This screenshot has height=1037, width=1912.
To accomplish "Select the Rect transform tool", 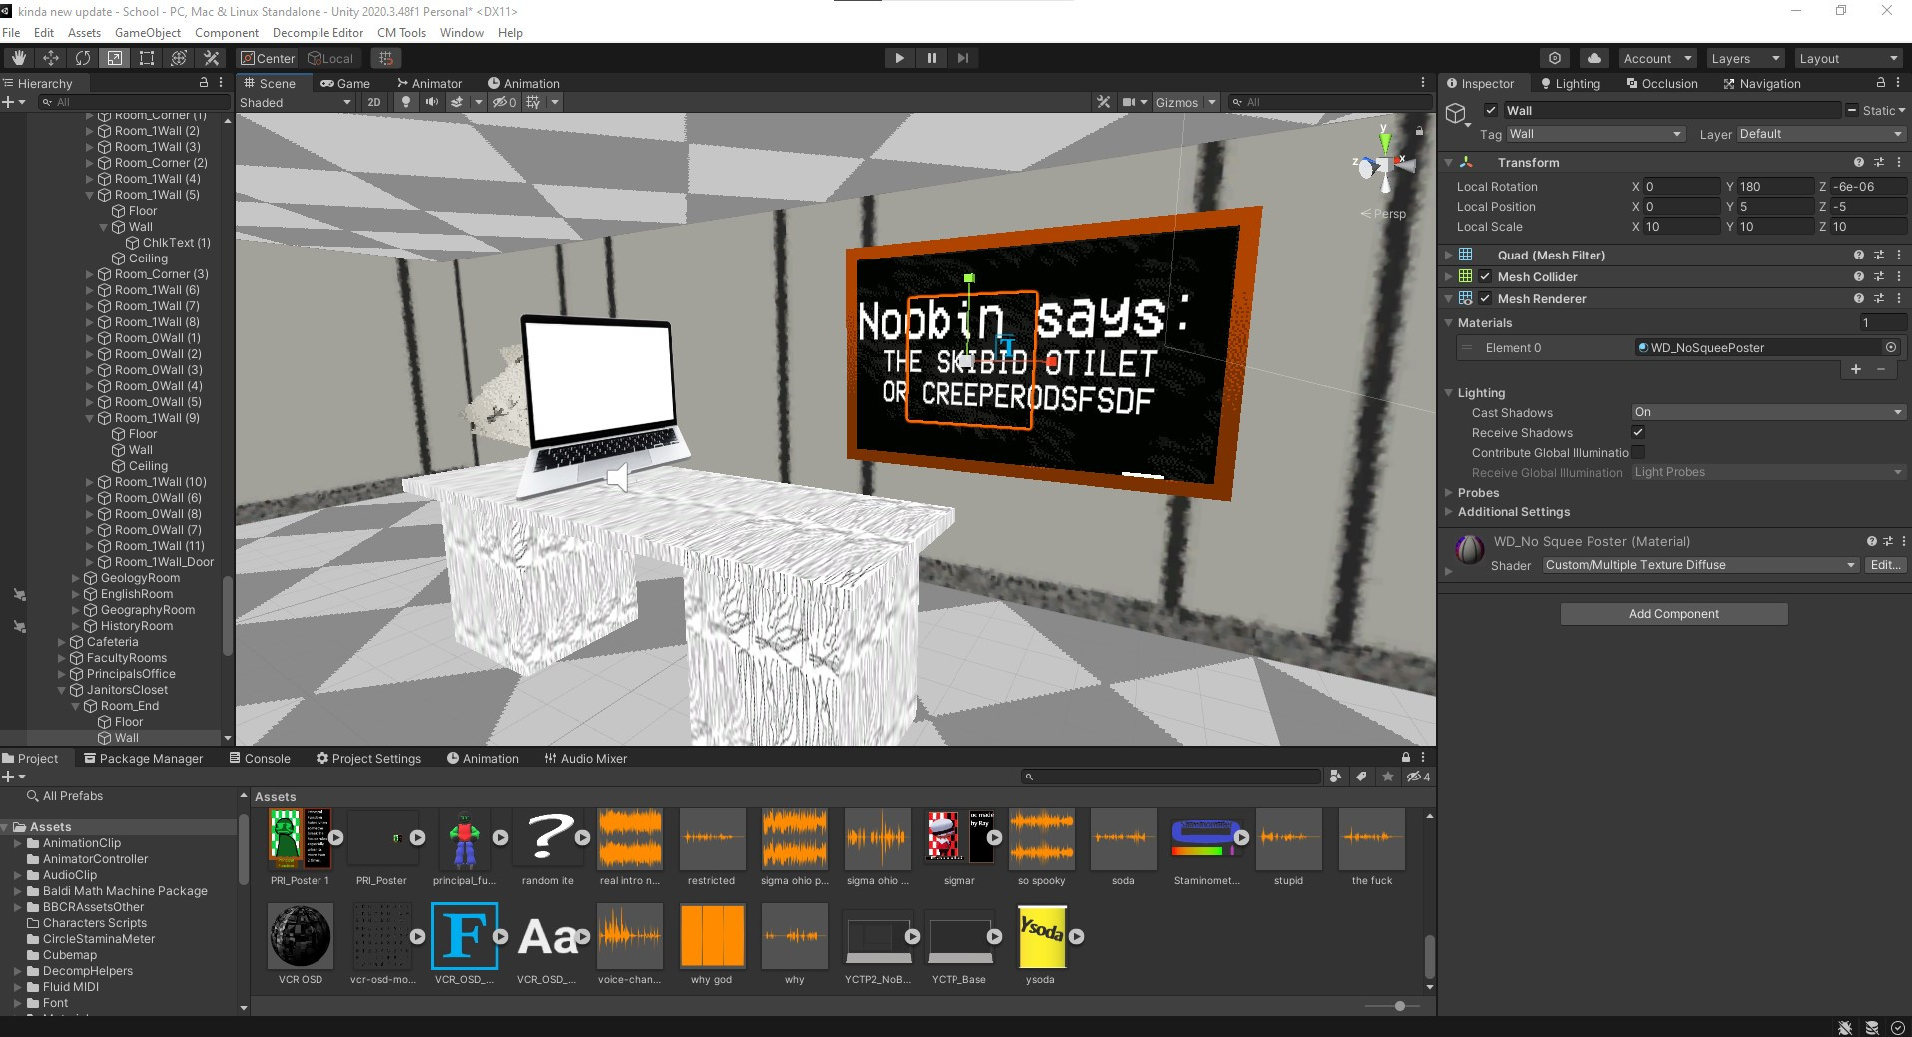I will 147,58.
